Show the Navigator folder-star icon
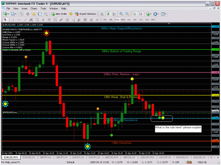The width and height of the screenshot is (221, 165). coord(34,14)
